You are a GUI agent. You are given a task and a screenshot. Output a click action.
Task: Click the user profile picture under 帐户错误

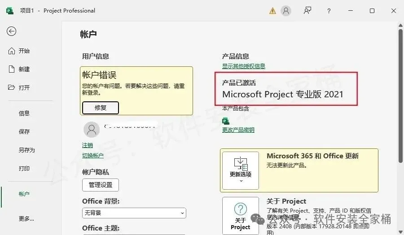point(92,130)
